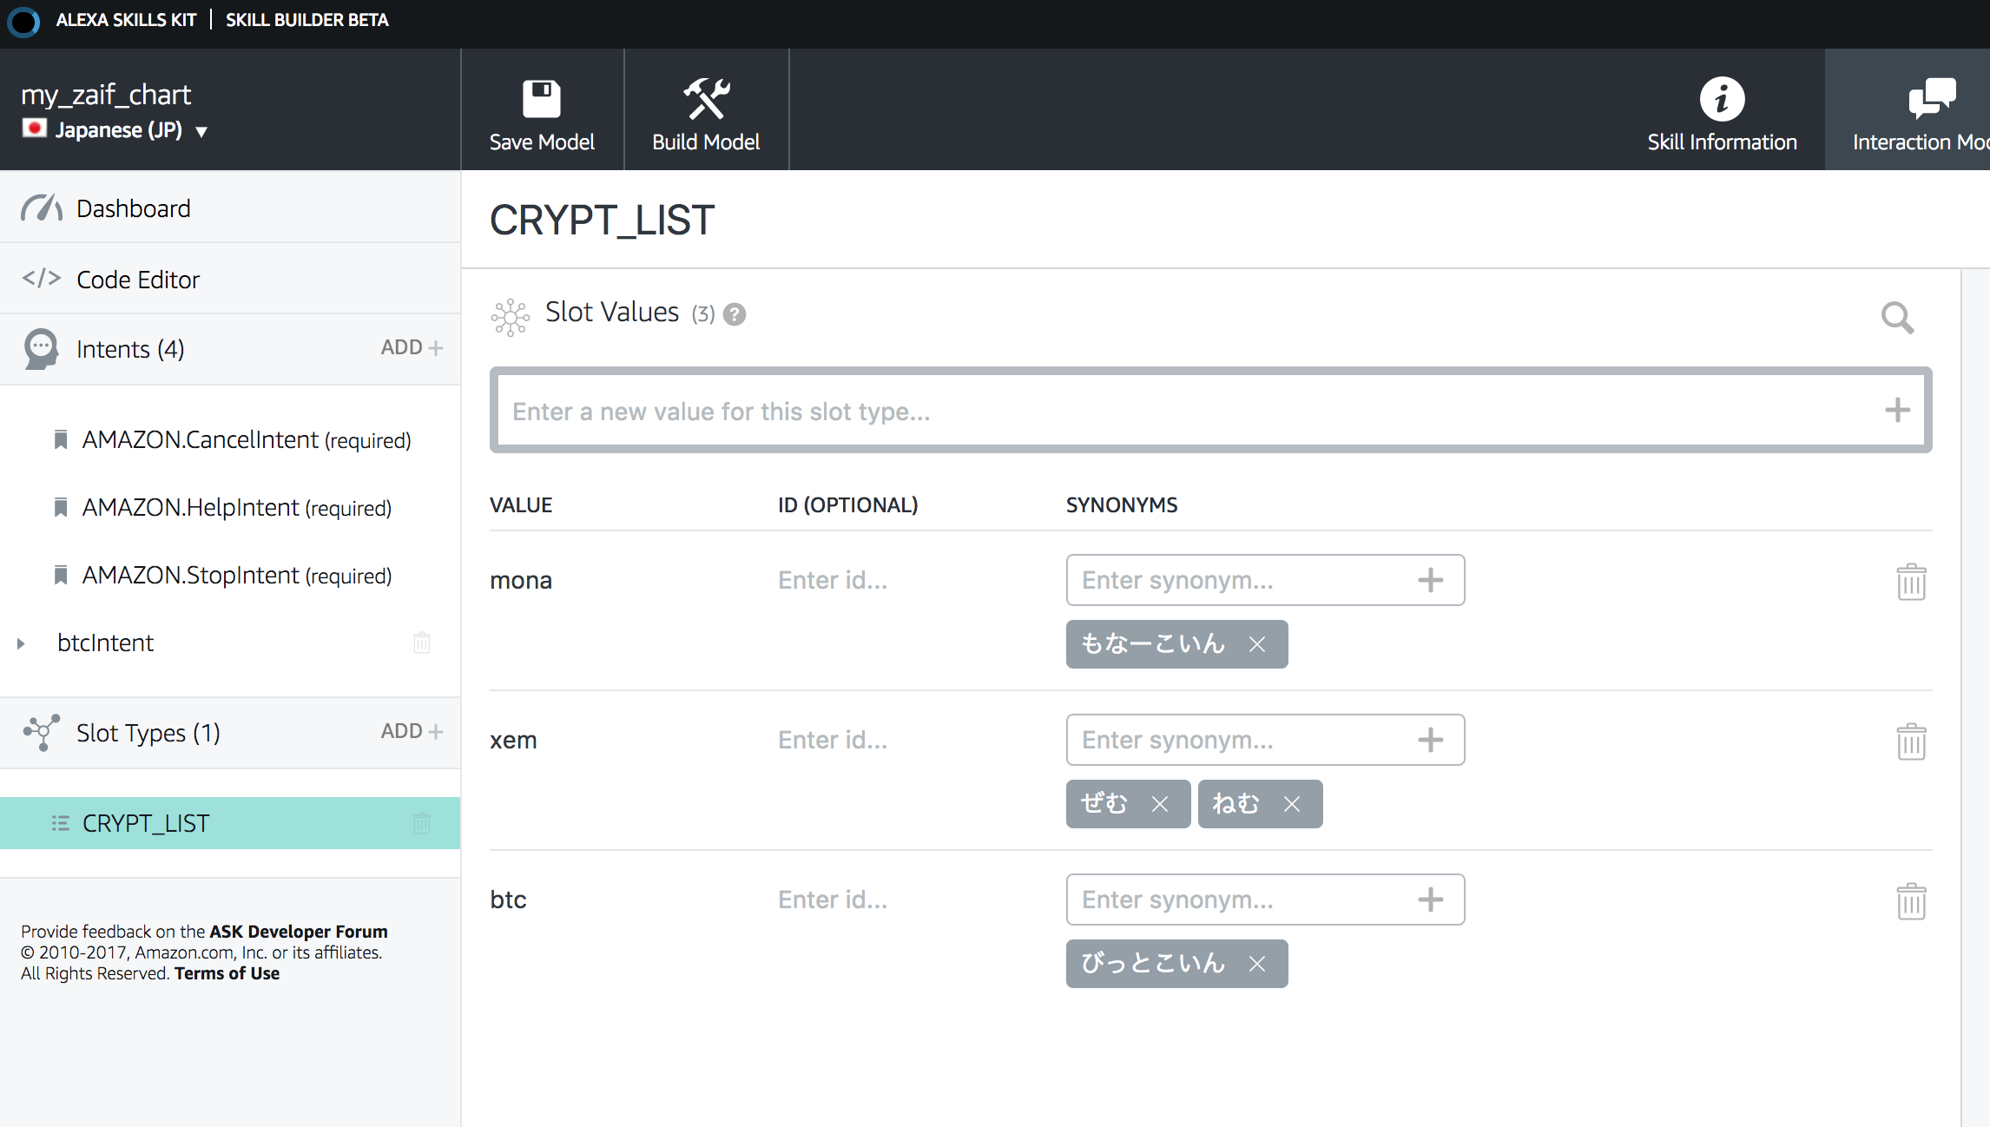Add synonym plus icon for mona
Image resolution: width=1990 pixels, height=1127 pixels.
1431,580
